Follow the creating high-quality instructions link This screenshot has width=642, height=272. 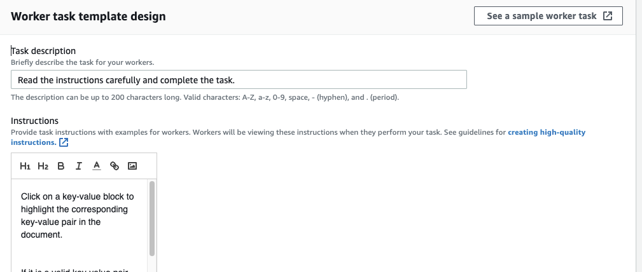(x=298, y=137)
